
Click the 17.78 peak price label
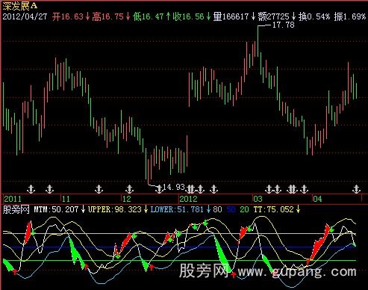[284, 25]
